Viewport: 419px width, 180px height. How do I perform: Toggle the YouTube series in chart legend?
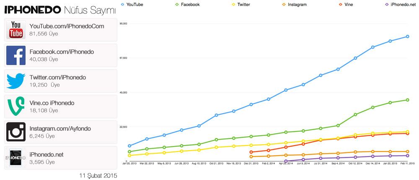pyautogui.click(x=132, y=5)
